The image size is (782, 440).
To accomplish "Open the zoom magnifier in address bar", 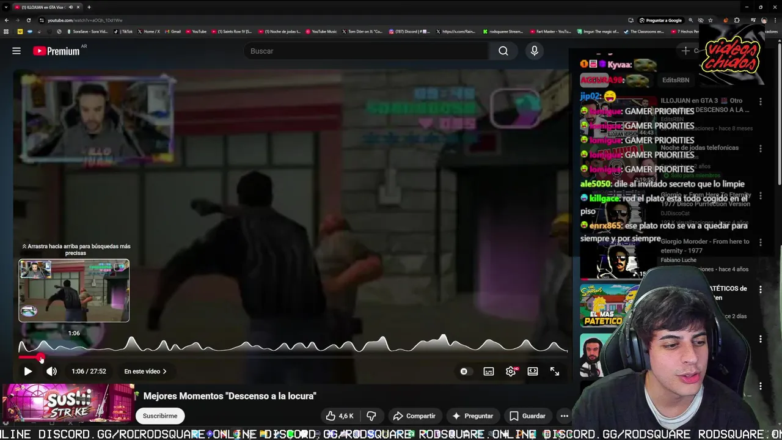I will click(x=691, y=20).
